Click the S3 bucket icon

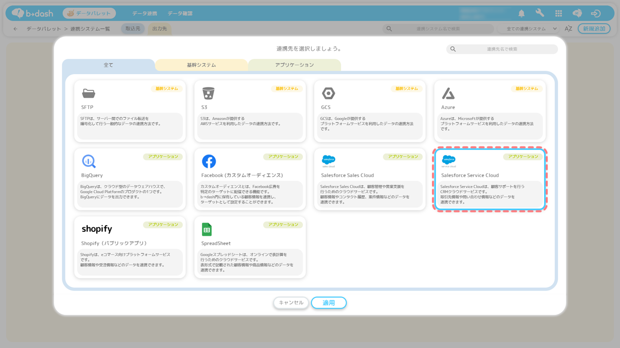(x=208, y=93)
